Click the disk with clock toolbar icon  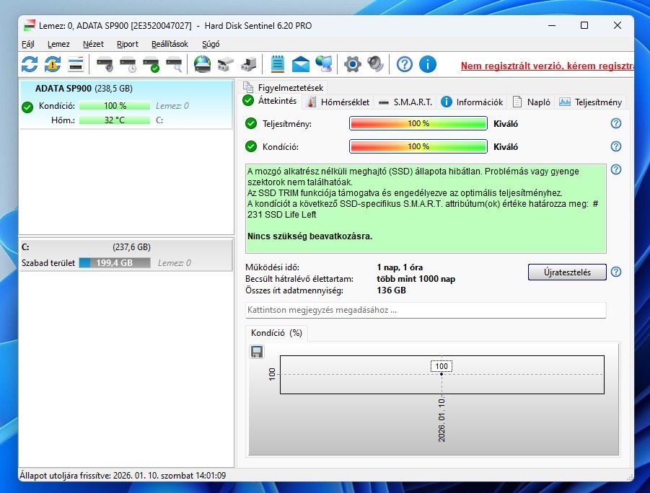coord(128,65)
